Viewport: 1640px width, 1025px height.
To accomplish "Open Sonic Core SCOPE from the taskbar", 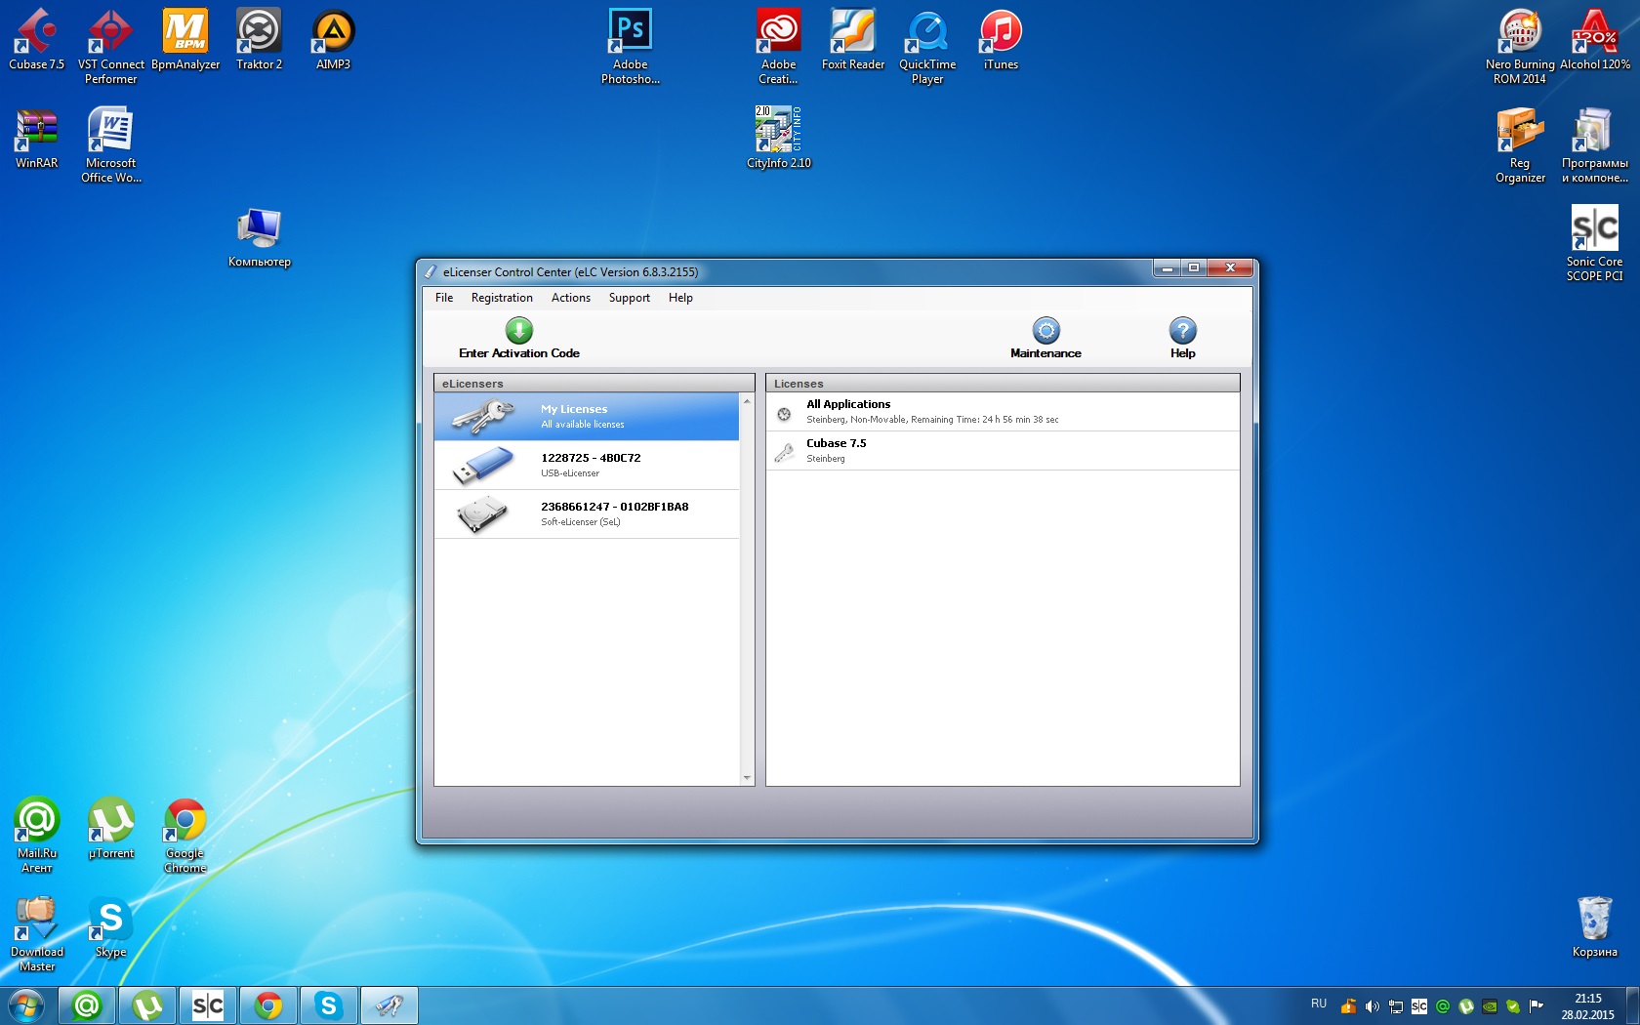I will 208,1005.
